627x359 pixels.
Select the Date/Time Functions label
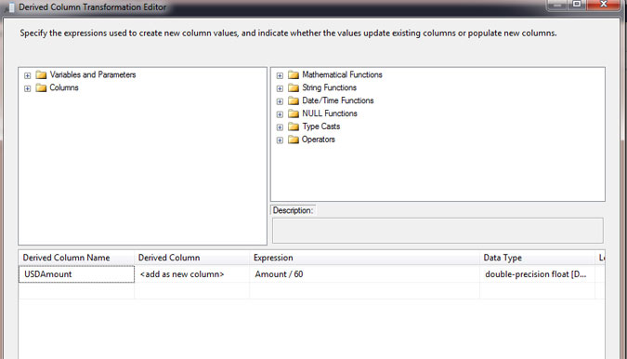pos(338,100)
